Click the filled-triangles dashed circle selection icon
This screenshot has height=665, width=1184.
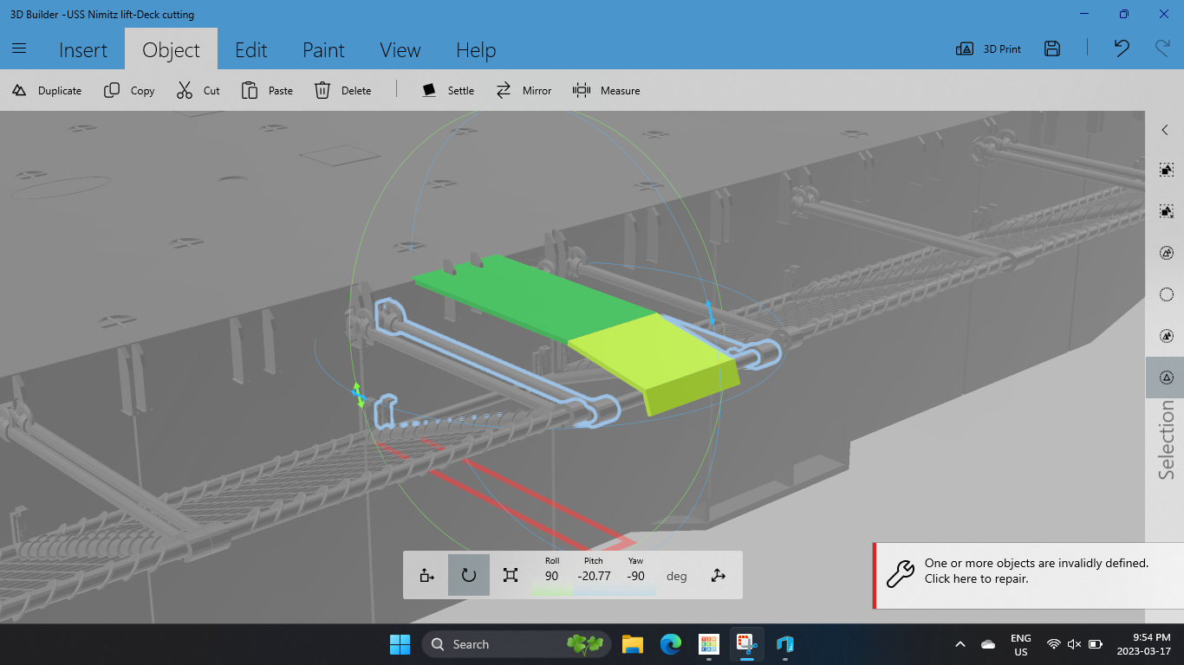coord(1166,336)
